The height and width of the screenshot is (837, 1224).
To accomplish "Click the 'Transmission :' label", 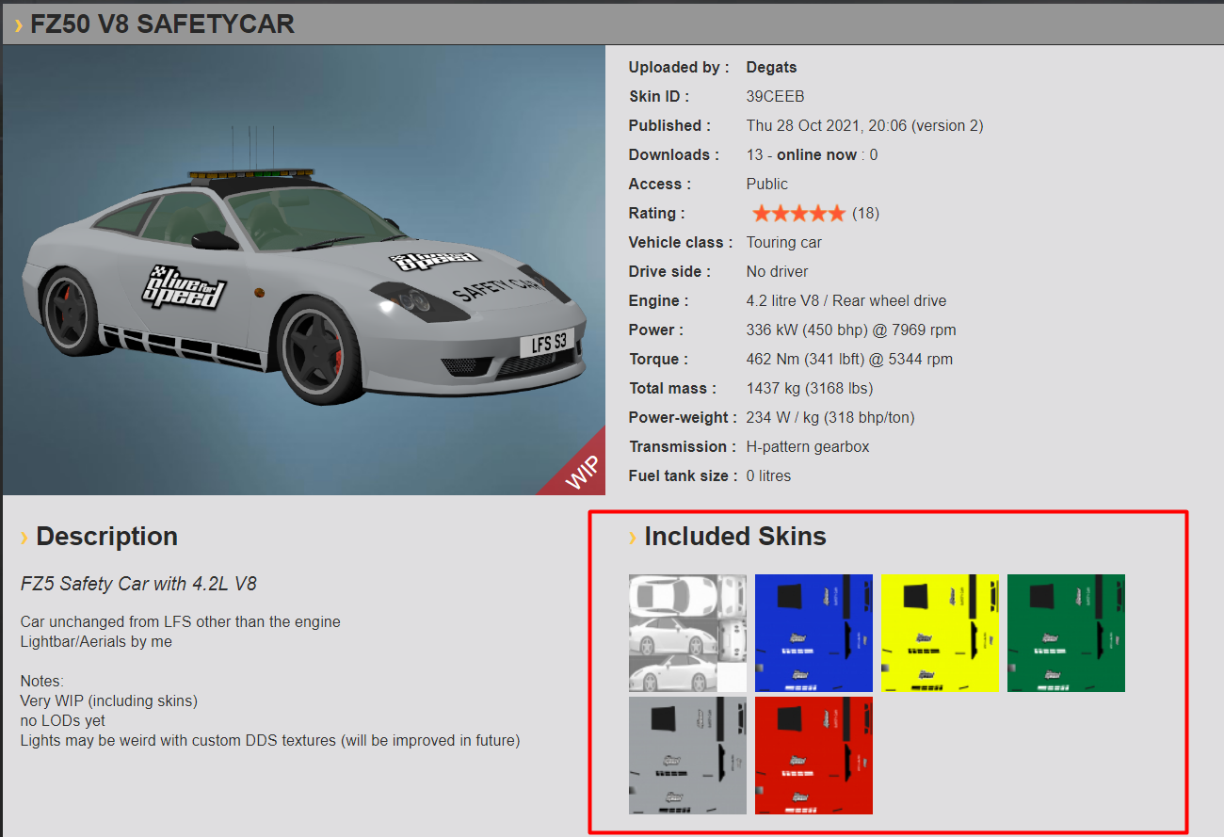I will click(x=684, y=447).
